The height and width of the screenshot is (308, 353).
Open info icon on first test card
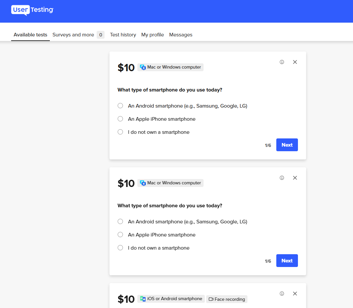pos(282,62)
